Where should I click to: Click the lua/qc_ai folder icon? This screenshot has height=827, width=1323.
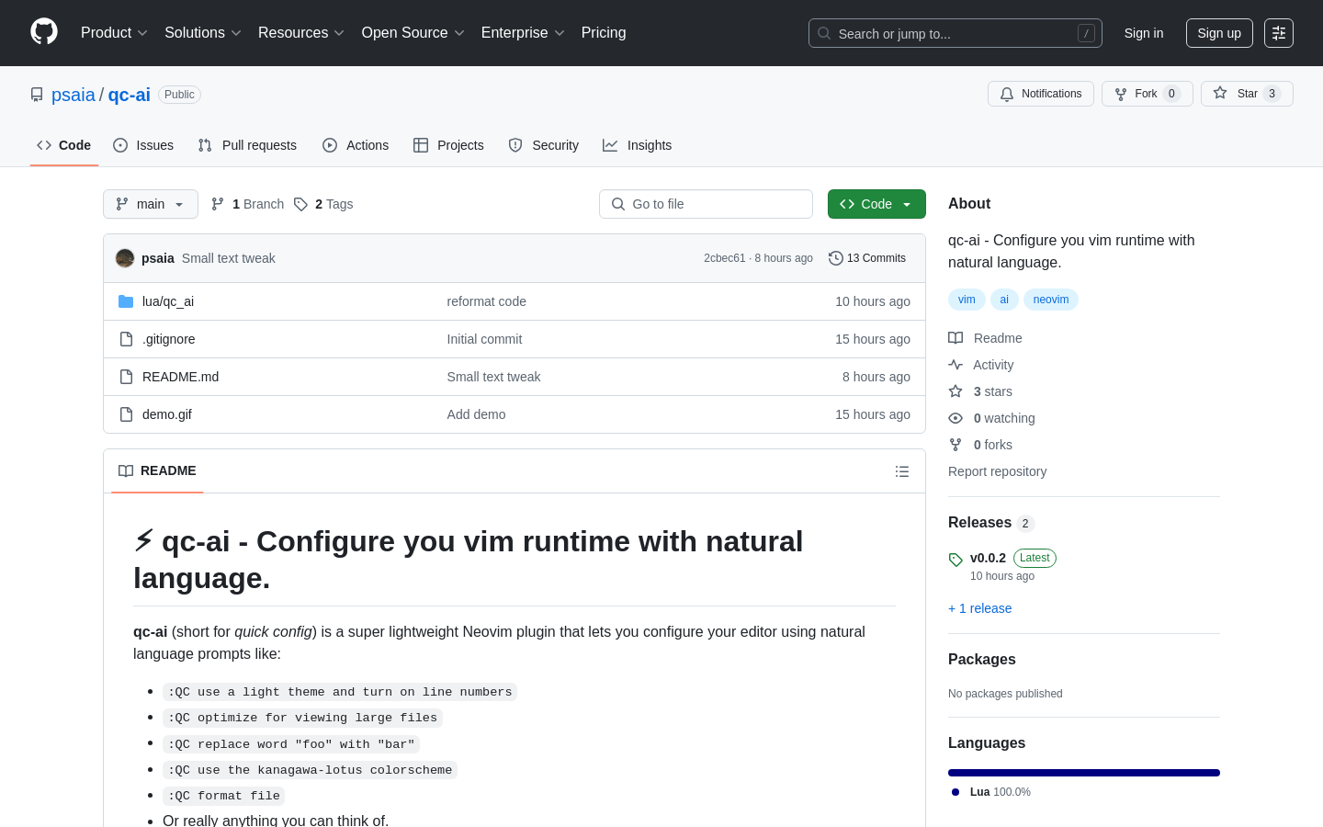[126, 301]
